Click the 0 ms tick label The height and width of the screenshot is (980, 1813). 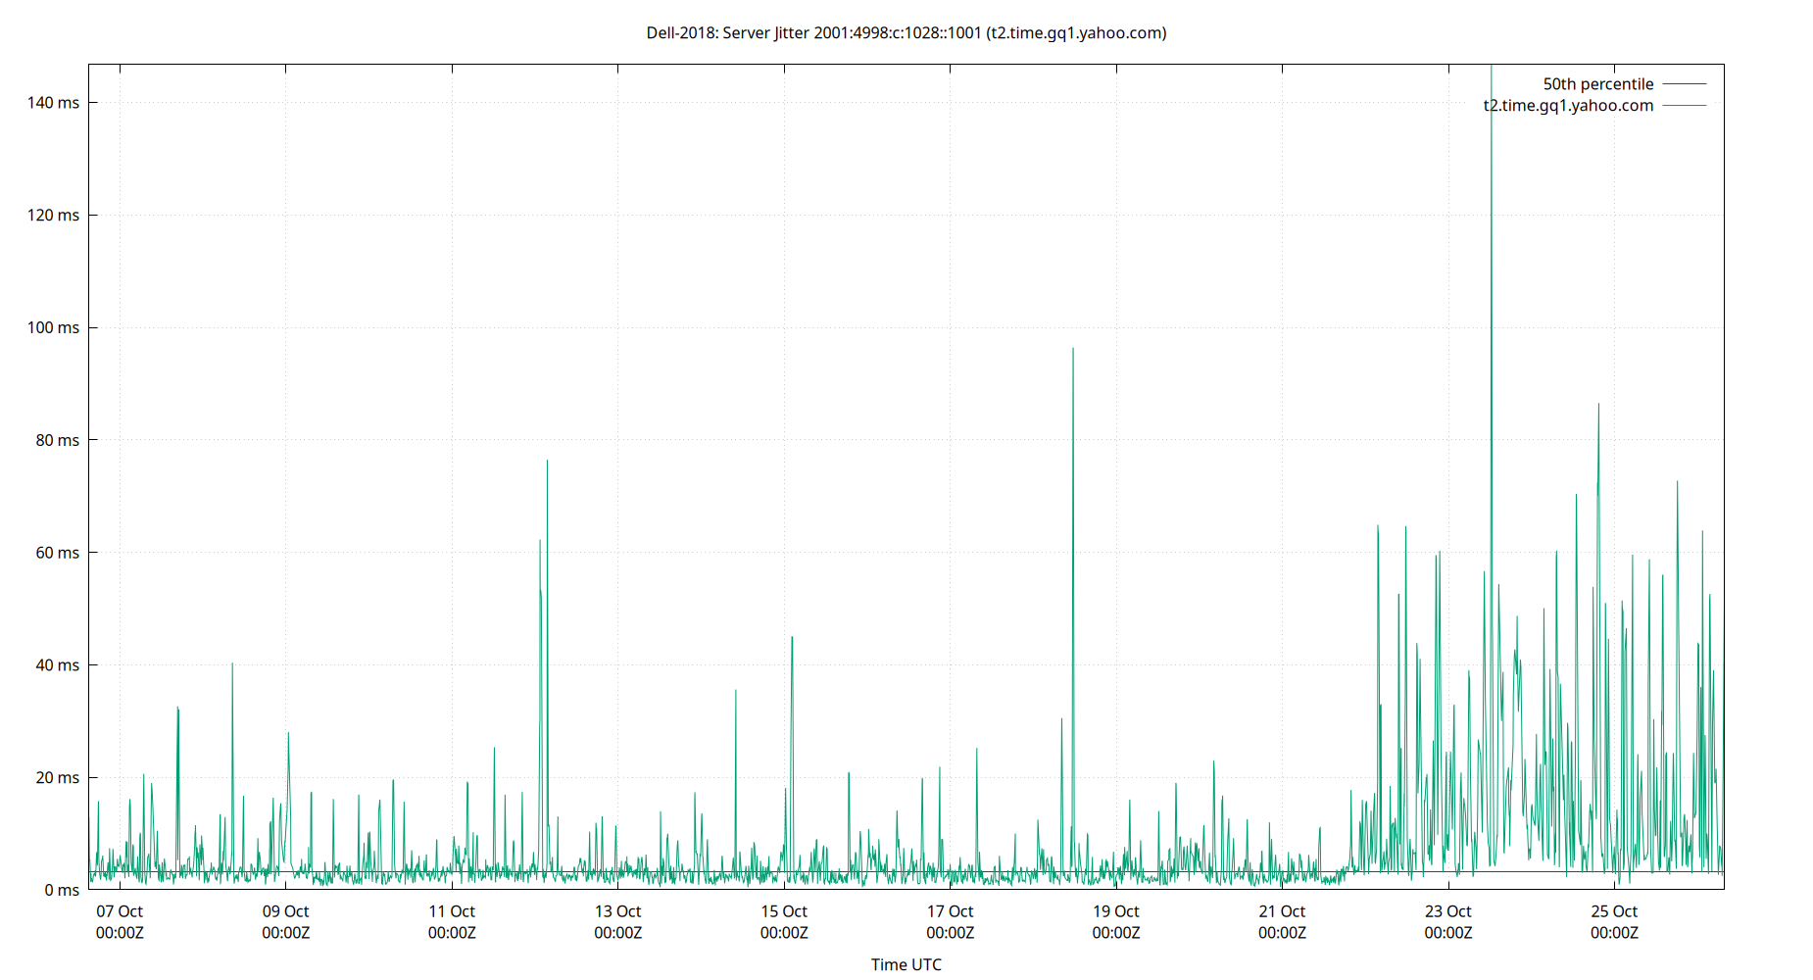pyautogui.click(x=61, y=890)
